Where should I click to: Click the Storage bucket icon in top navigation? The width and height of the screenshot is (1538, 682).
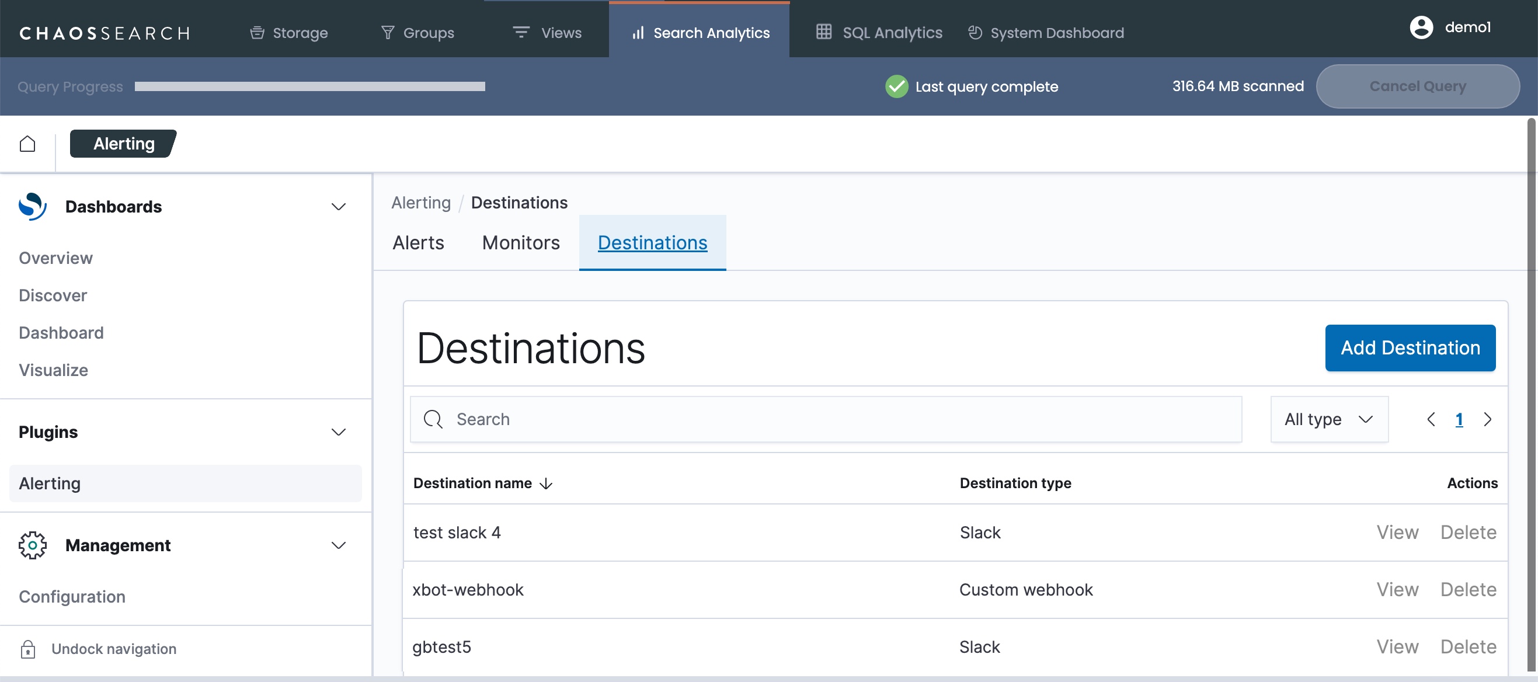pyautogui.click(x=257, y=33)
